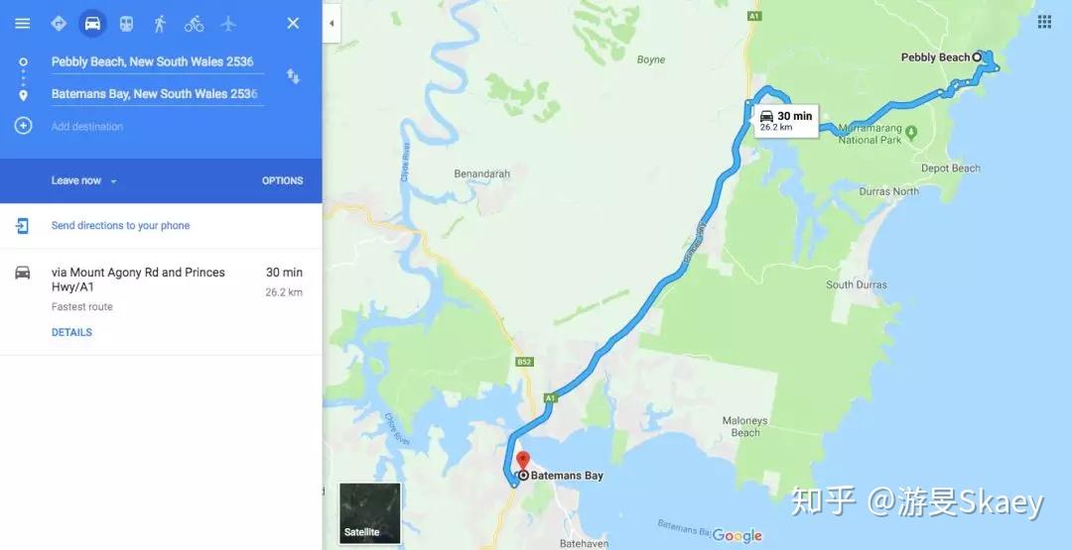Send directions to your phone
1072x550 pixels.
point(120,226)
